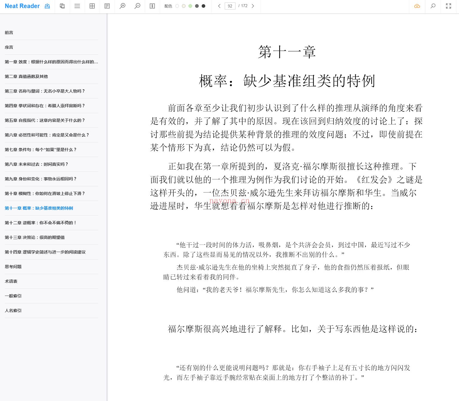
Task: Click the total pages text "/ 172"
Action: click(243, 6)
